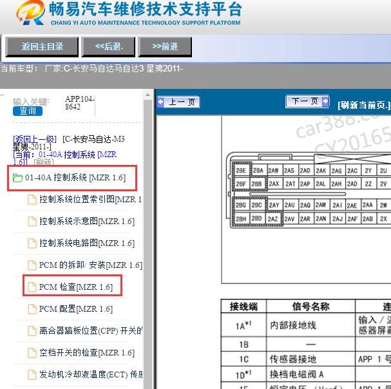Click the 接线端 table header
Viewport: 391px width, 389px height.
243,307
